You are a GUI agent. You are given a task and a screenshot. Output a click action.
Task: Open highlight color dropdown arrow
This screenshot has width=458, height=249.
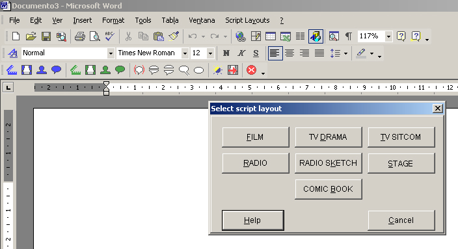tap(371, 53)
